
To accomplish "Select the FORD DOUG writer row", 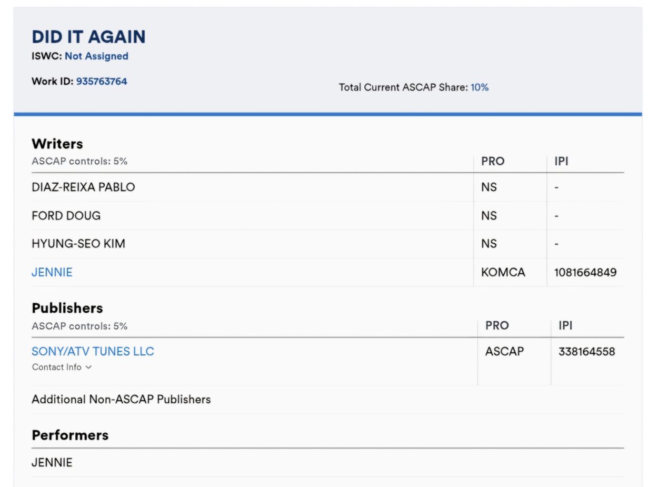I will (66, 216).
